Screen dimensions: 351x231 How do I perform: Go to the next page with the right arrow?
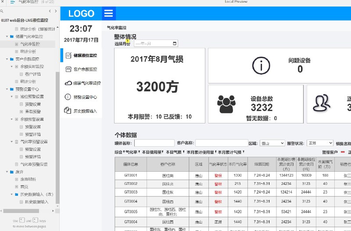56,11
